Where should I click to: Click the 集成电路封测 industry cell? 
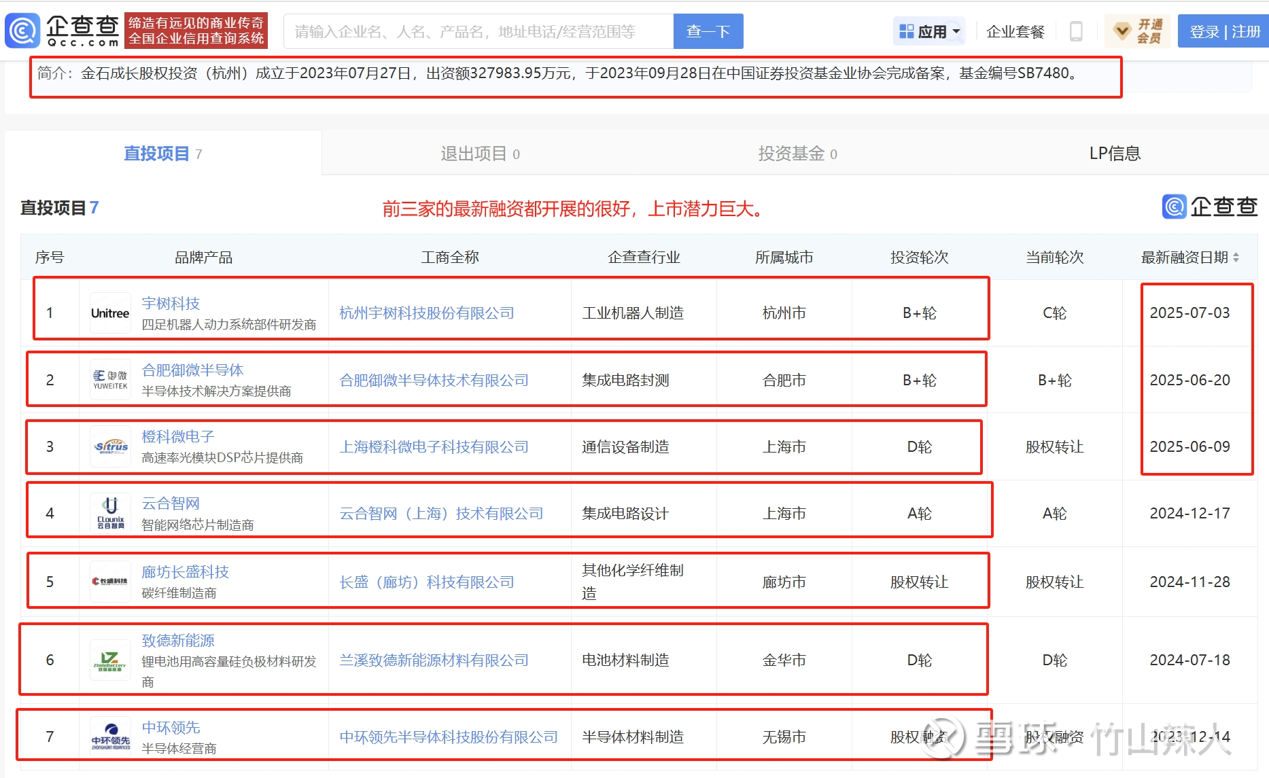[625, 381]
